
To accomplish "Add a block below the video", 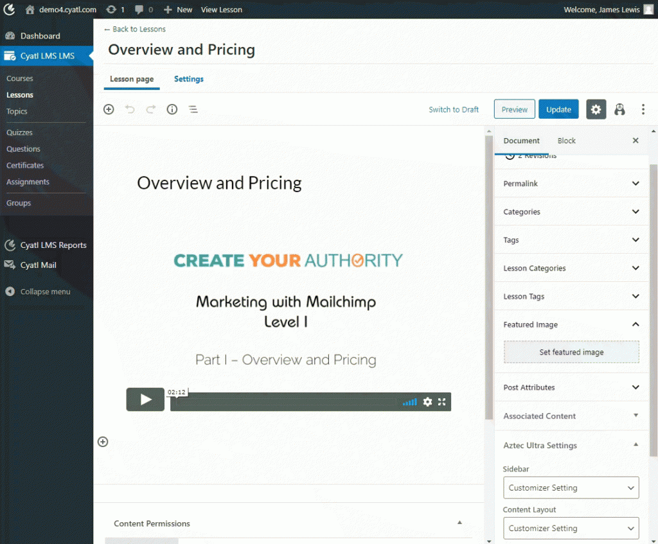I will tap(103, 442).
